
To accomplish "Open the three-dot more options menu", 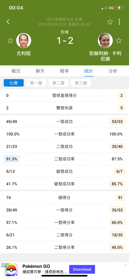I will point(119,22).
